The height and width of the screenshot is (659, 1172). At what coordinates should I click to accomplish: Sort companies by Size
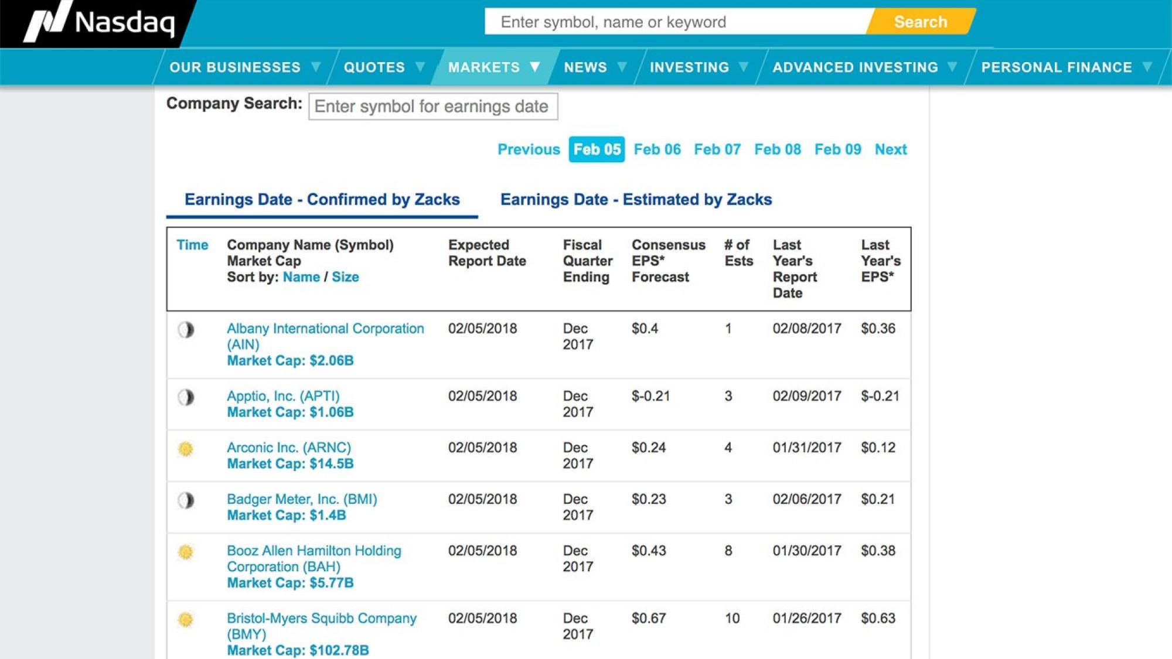[345, 277]
